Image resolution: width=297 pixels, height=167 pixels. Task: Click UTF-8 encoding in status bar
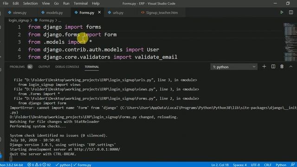coord(255,165)
